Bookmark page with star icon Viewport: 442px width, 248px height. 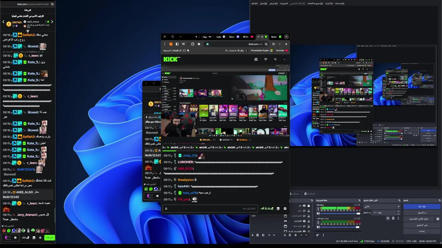208,44
